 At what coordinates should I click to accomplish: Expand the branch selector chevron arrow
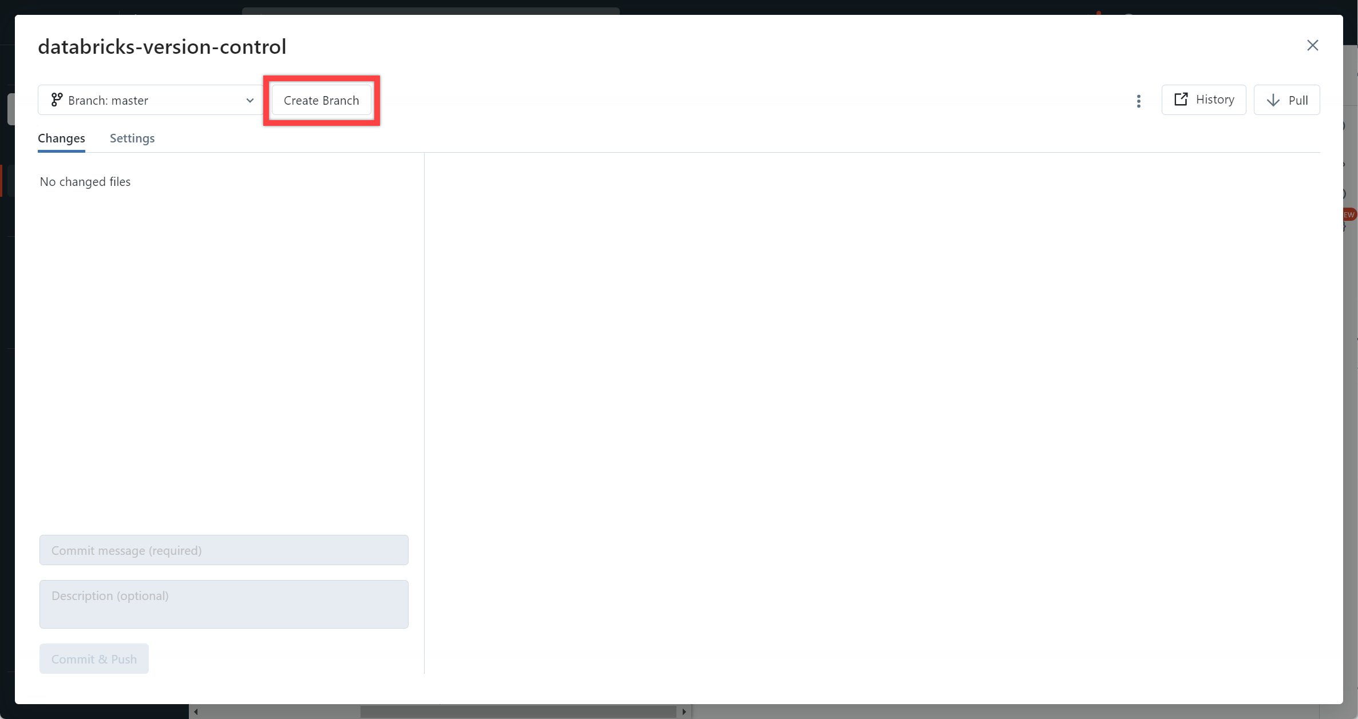click(250, 101)
